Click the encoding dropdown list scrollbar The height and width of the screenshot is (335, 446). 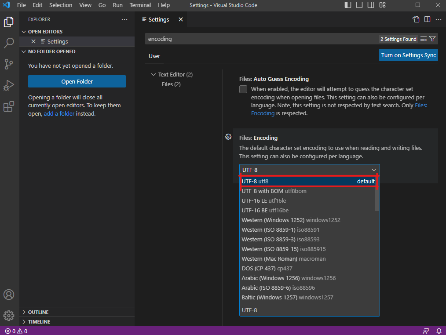click(x=377, y=198)
